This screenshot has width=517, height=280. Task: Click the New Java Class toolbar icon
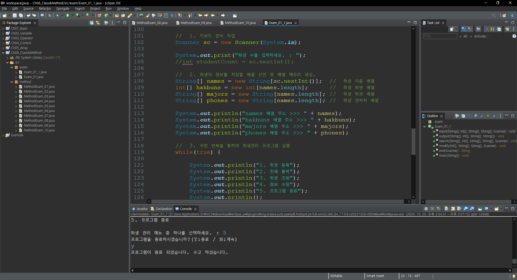click(x=106, y=15)
